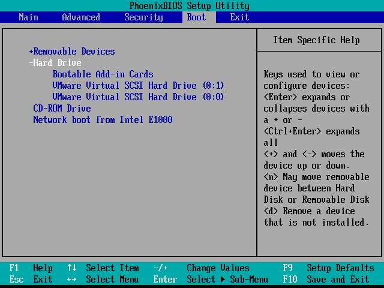Image resolution: width=384 pixels, height=288 pixels.
Task: Open the Main menu tab
Action: click(28, 17)
